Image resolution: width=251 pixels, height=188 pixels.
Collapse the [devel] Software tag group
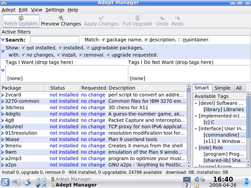click(196, 103)
